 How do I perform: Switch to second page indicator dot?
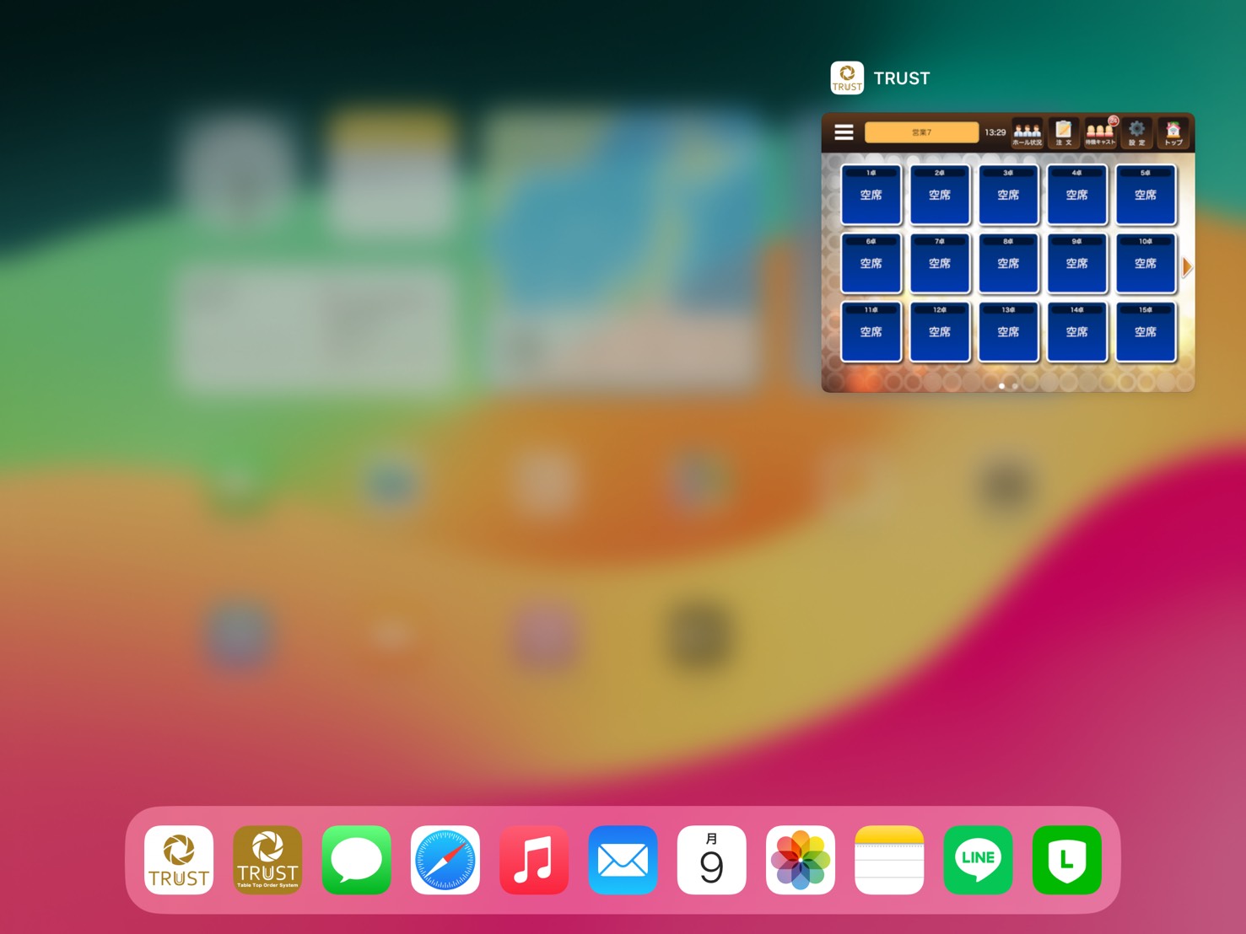tap(1015, 386)
